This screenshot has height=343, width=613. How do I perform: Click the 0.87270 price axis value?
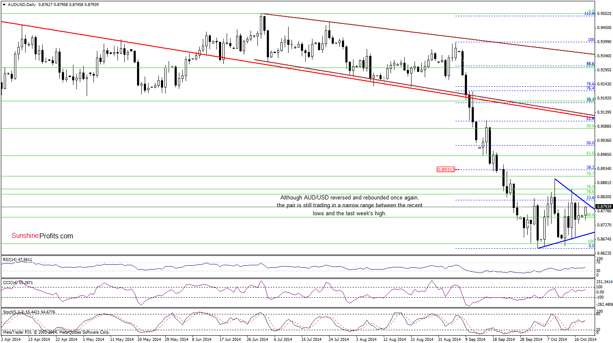coord(603,225)
